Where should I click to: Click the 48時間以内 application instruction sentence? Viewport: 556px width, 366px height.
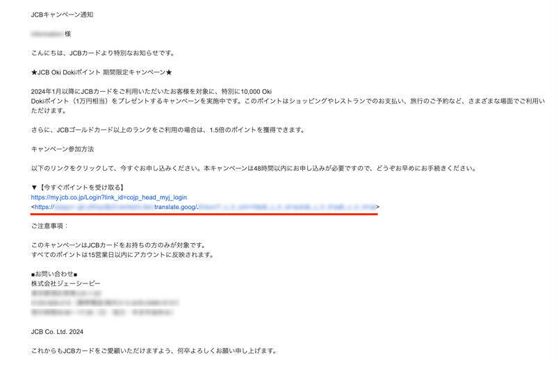pyautogui.click(x=254, y=168)
